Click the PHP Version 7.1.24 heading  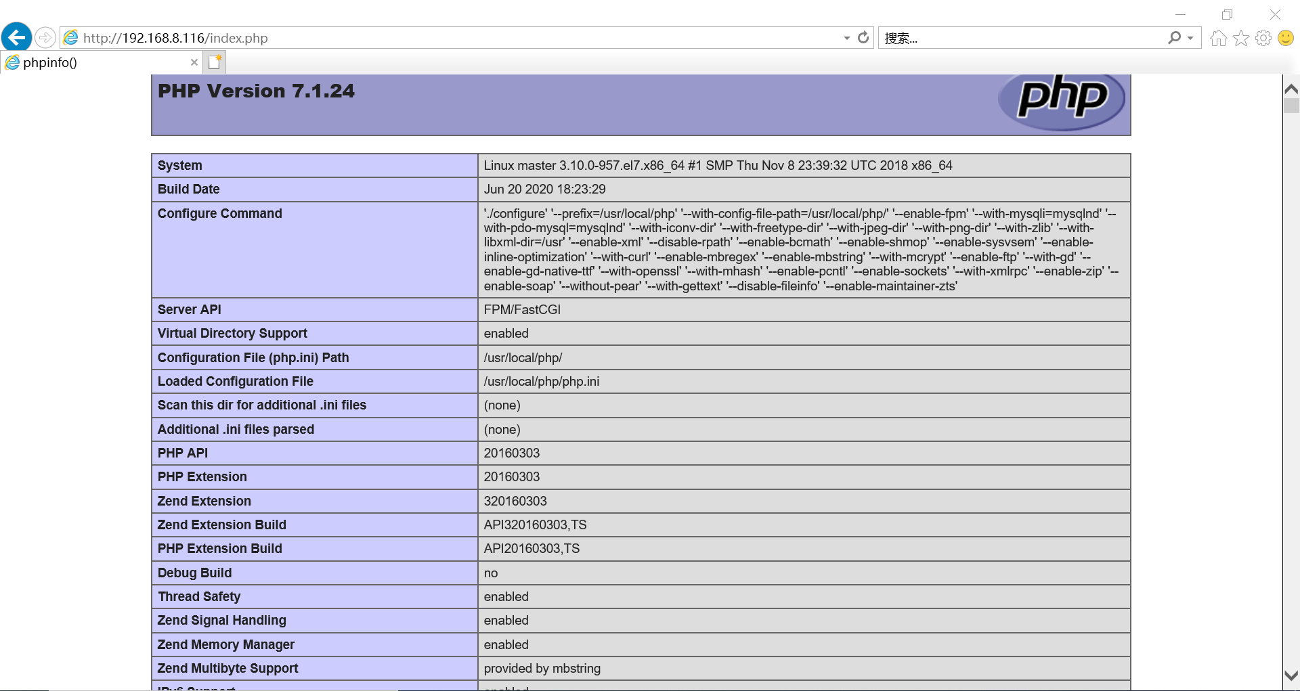pos(256,91)
